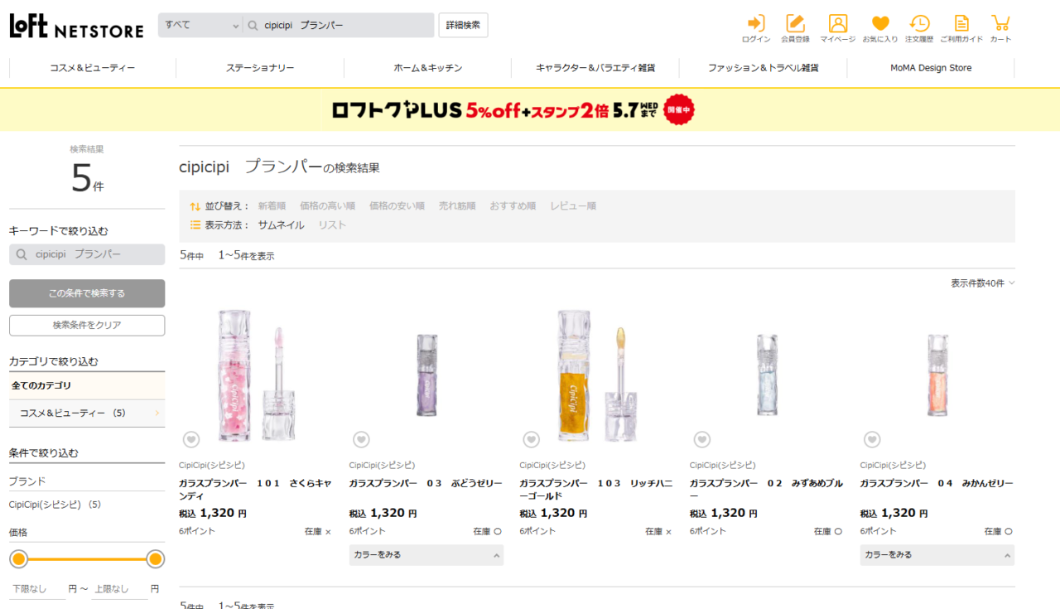This screenshot has height=609, width=1060.
Task: Click the 詳細検索 button
Action: click(x=463, y=26)
